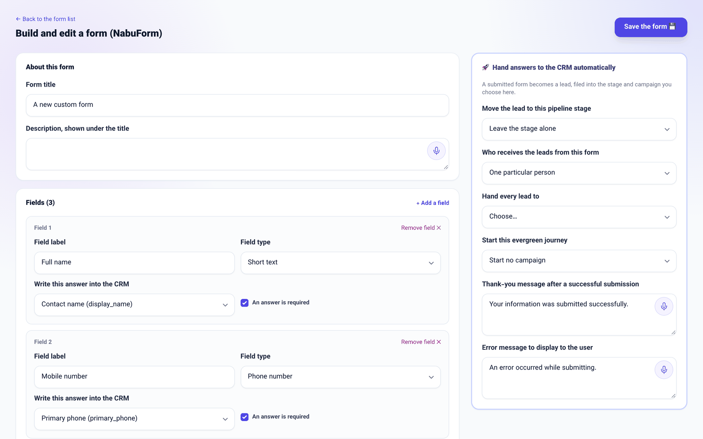Uncheck 'An answer is required' for Field 1
Viewport: 703px width, 439px height.
tap(244, 303)
